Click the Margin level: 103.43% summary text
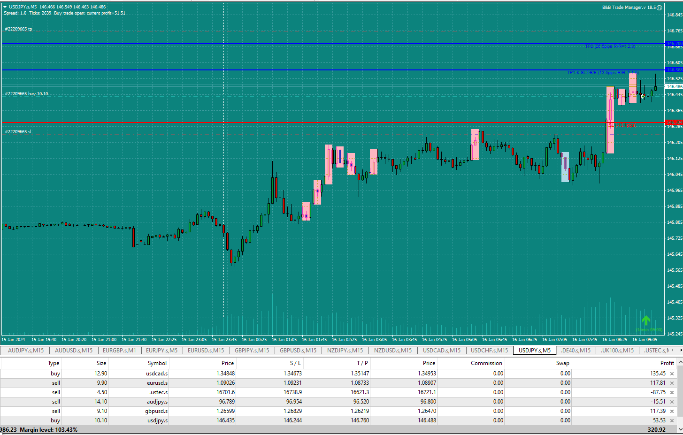This screenshot has width=683, height=435. (49, 430)
